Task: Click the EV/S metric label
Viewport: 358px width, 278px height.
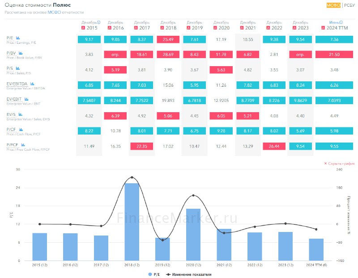Action: (x=11, y=114)
